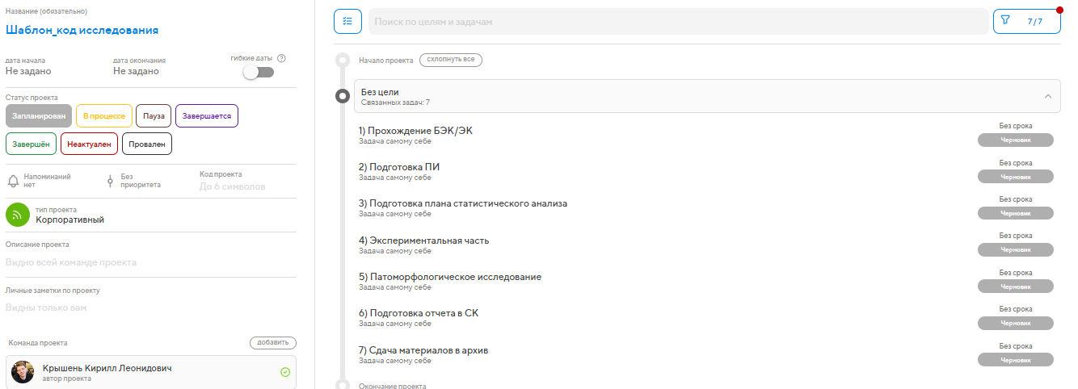Viewport: 1078px width, 389px height.
Task: Click the Без цели goal timeline marker
Action: (x=343, y=97)
